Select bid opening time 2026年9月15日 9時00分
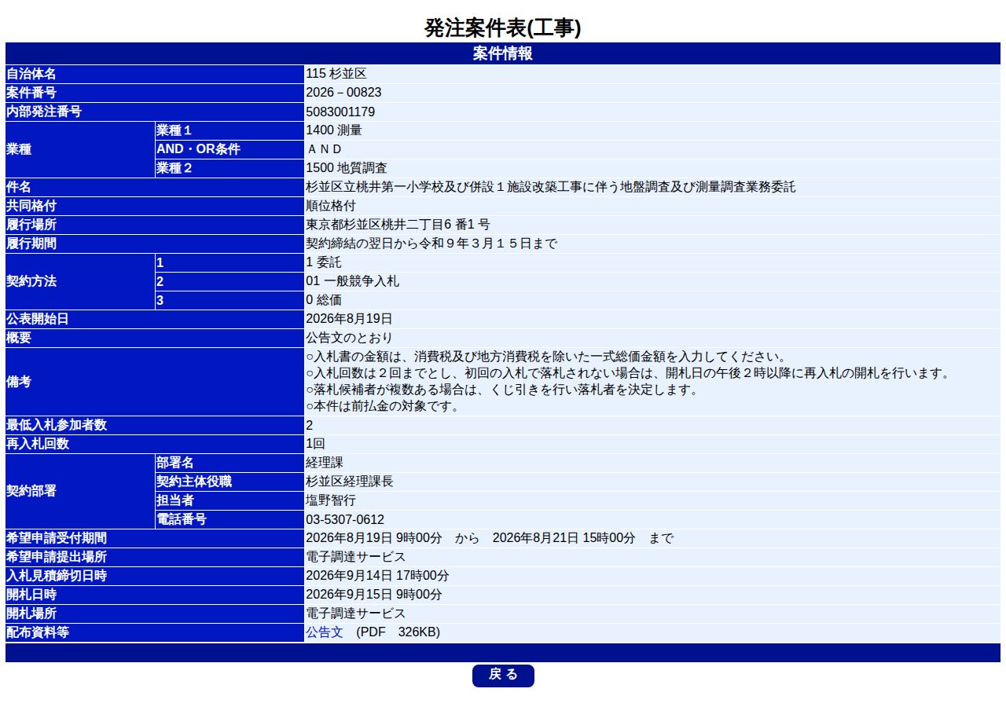1006x707 pixels. (374, 595)
